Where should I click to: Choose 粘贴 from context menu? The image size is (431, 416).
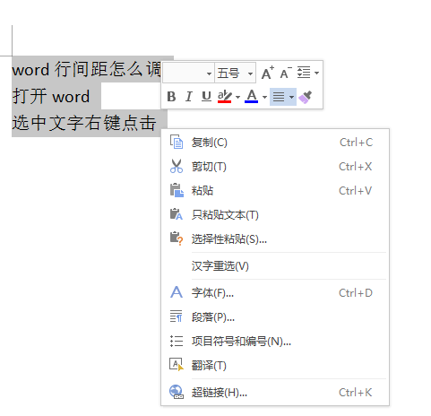pos(275,190)
